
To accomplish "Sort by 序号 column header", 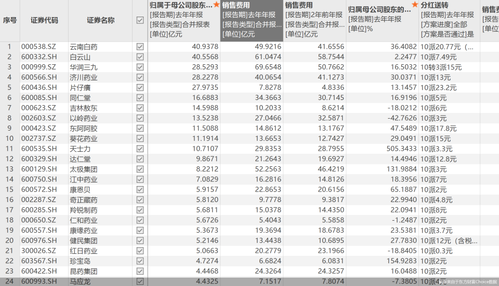I will (10, 20).
